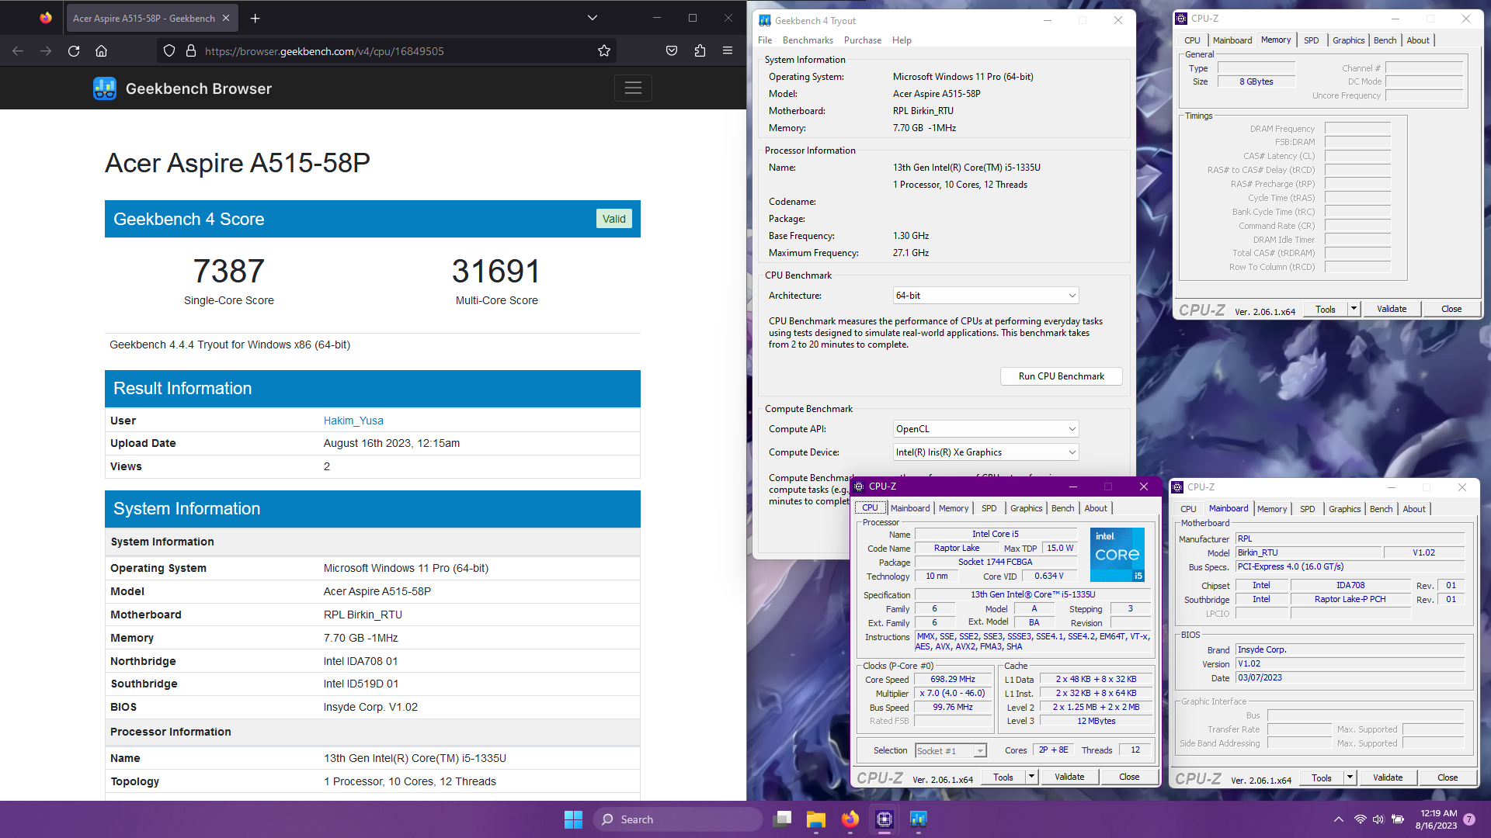
Task: Open the Socket #1 selection dropdown
Action: (x=951, y=750)
